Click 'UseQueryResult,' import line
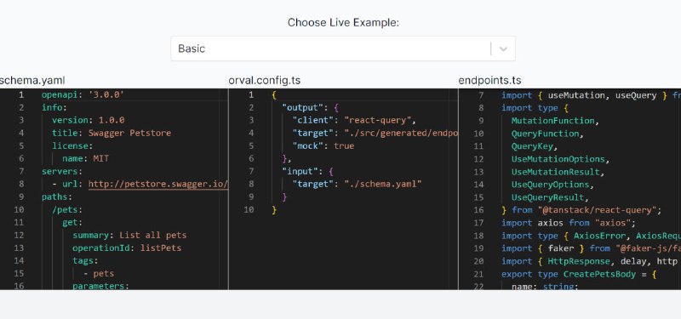Image resolution: width=681 pixels, height=319 pixels. pos(550,197)
